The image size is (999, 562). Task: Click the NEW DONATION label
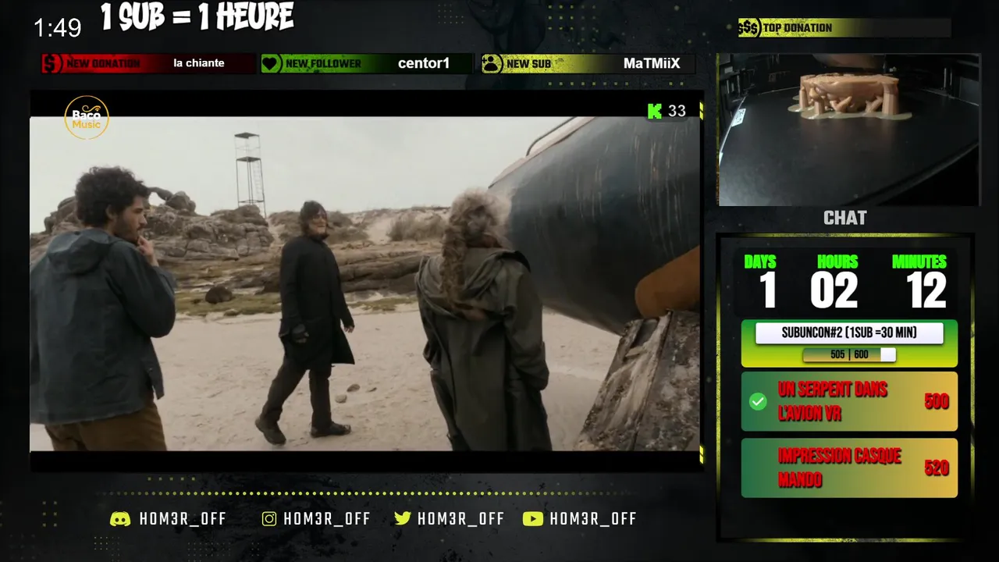(103, 63)
